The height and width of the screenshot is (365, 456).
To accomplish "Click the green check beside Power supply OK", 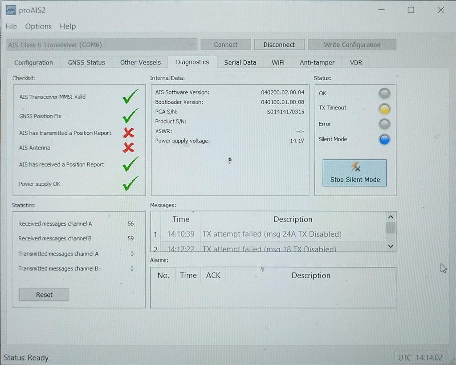I will point(130,183).
